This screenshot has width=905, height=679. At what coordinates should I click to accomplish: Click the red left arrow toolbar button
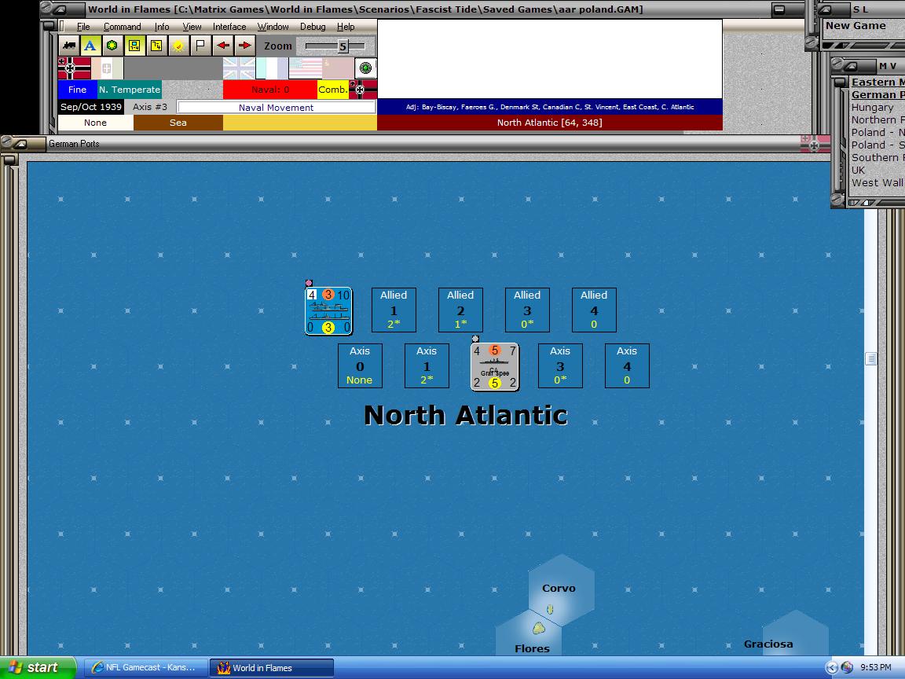[x=222, y=46]
